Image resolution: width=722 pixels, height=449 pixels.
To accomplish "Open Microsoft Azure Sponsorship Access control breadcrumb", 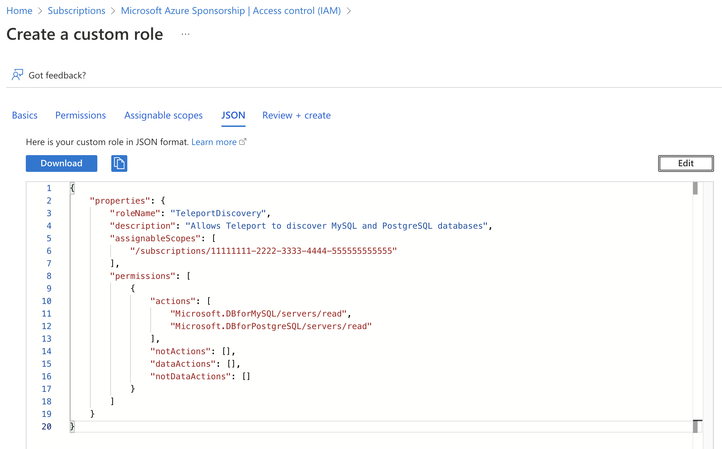I will 231,11.
